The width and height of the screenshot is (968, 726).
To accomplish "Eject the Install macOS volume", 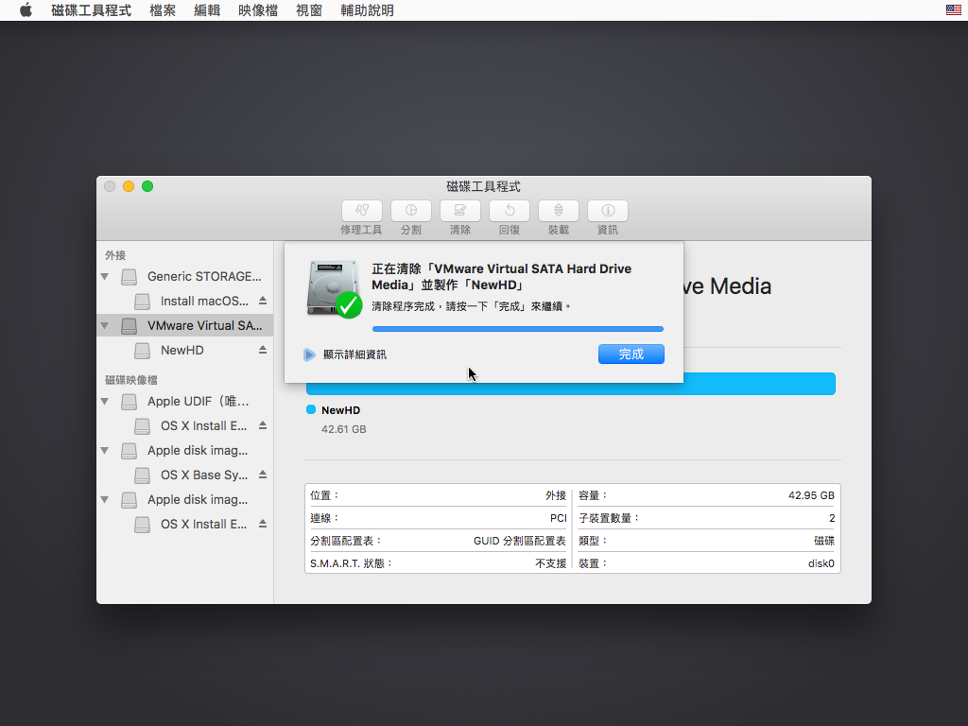I will (x=263, y=301).
